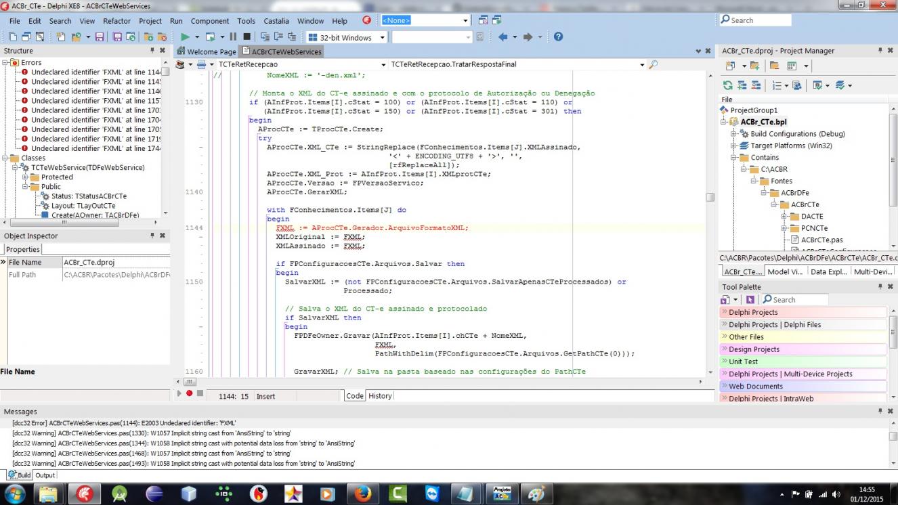The image size is (898, 505).
Task: Open the Refactor menu
Action: tap(117, 21)
